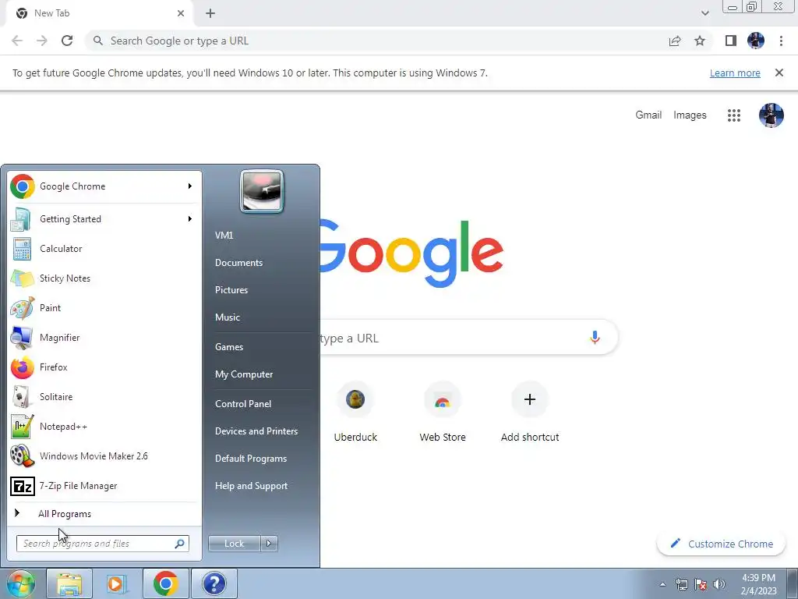Open the Web Store shortcut
Viewport: 798px width, 599px height.
[x=443, y=413]
